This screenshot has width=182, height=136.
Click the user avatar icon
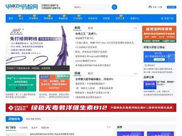click(x=150, y=7)
